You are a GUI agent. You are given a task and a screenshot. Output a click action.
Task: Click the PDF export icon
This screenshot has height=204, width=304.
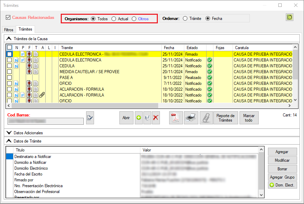coord(176,118)
